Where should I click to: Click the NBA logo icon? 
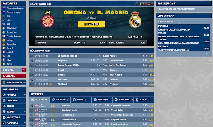(4, 60)
